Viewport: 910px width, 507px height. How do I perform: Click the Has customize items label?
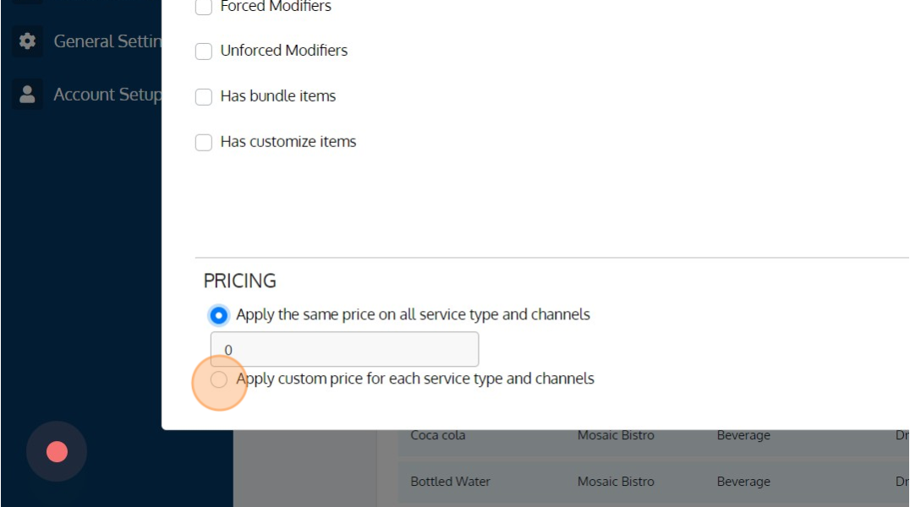(x=288, y=142)
